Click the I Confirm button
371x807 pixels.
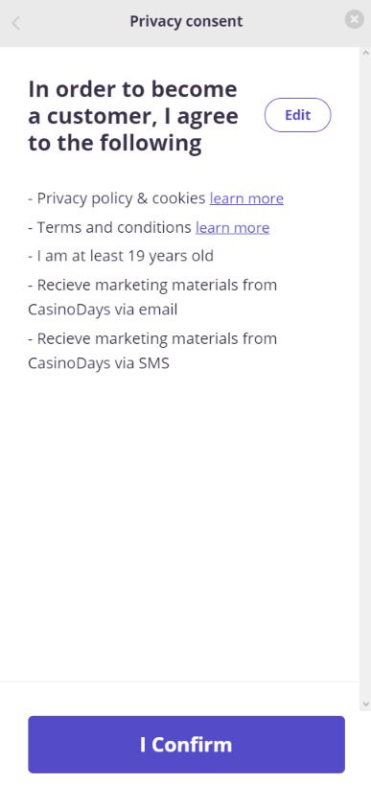(186, 744)
